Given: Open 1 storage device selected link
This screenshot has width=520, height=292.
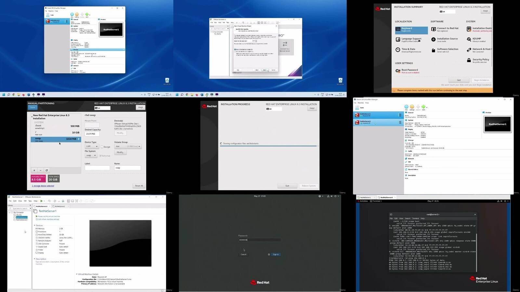Looking at the screenshot, I should click(43, 186).
